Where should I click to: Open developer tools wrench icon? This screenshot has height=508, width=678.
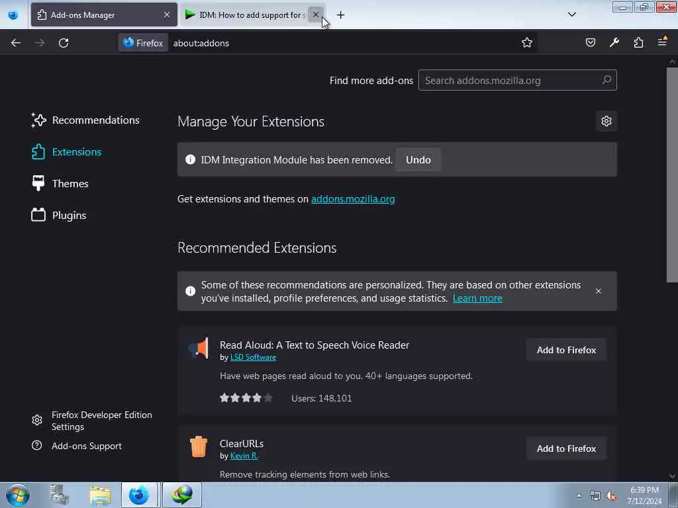(x=614, y=42)
